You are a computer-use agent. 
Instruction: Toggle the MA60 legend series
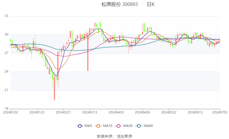[x=144, y=126]
